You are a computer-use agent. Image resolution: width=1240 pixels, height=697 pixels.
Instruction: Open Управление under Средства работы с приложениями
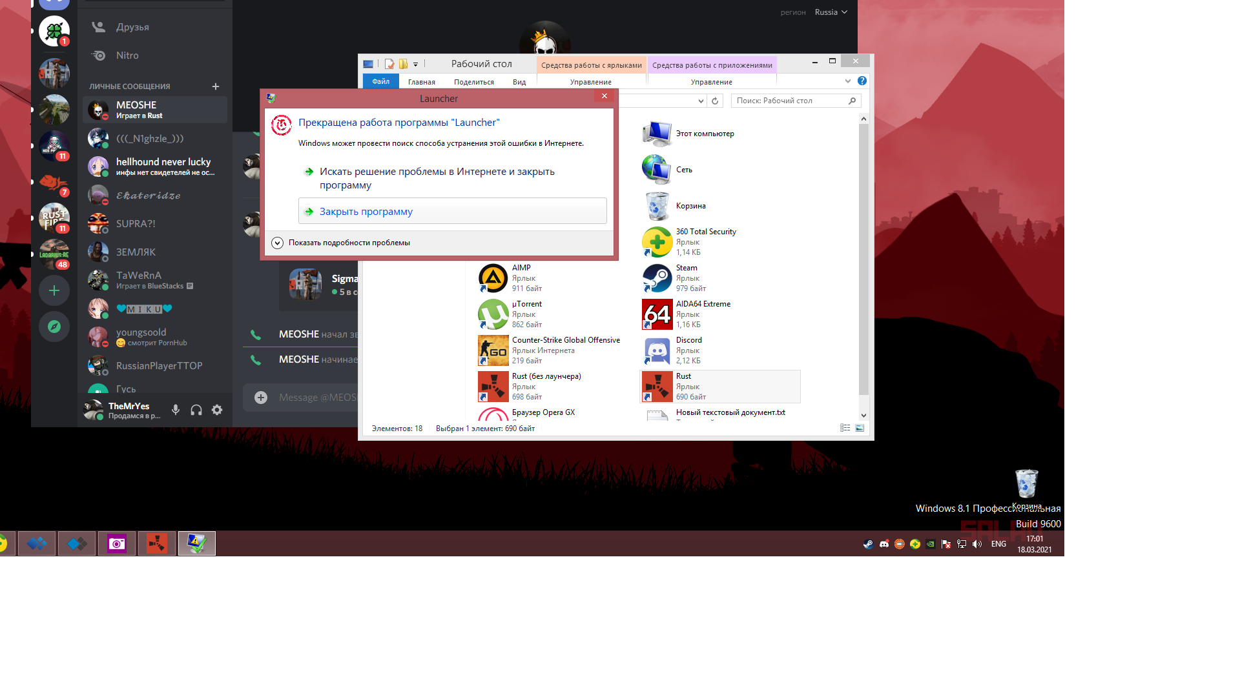pos(712,82)
